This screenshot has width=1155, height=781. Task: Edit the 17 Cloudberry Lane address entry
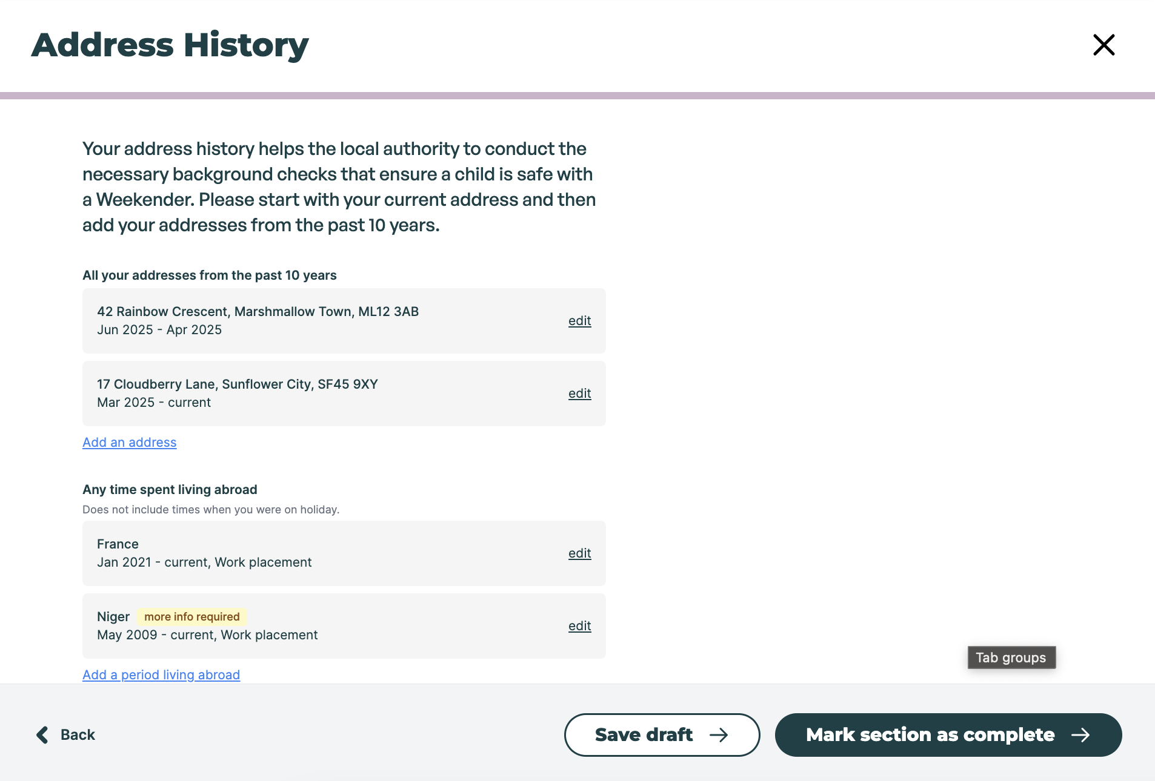click(x=579, y=393)
